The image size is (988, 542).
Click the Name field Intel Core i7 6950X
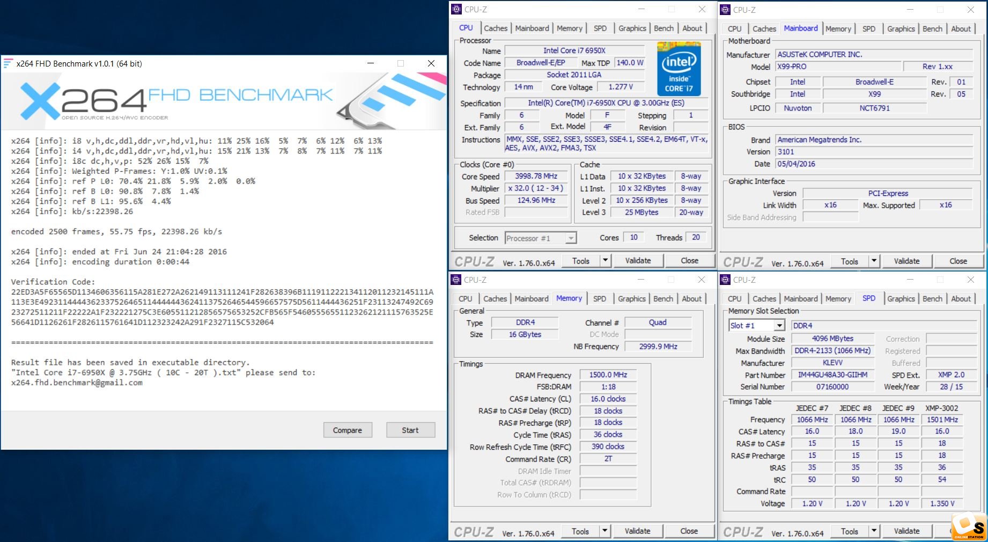coord(574,51)
